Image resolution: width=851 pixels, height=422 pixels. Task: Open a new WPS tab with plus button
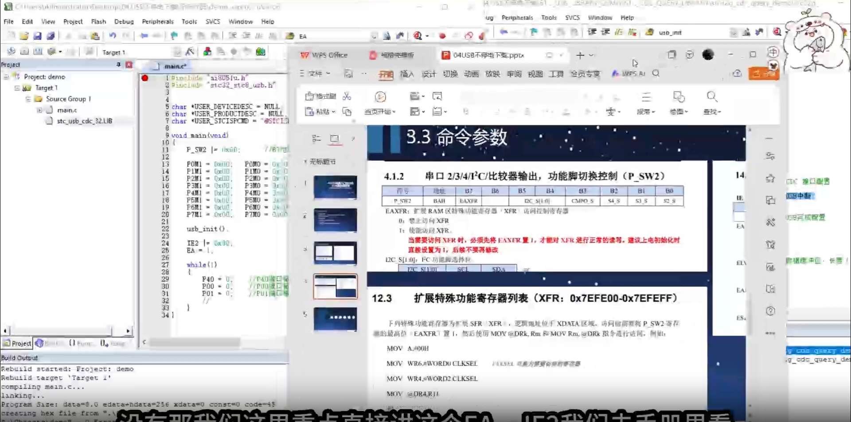(x=580, y=55)
